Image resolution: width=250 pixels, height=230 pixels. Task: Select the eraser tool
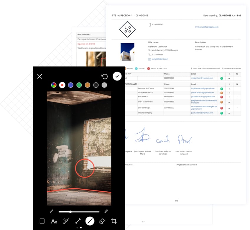102,221
